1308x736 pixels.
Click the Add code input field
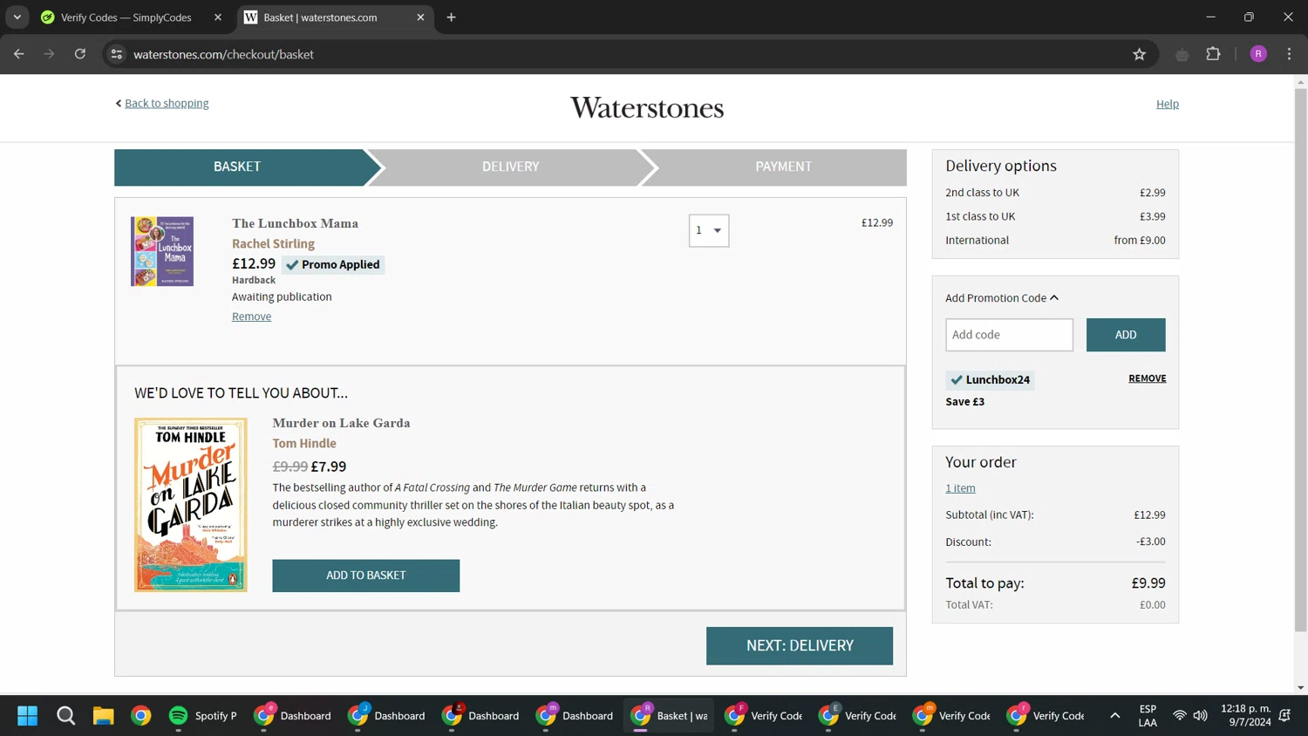[x=1009, y=335]
